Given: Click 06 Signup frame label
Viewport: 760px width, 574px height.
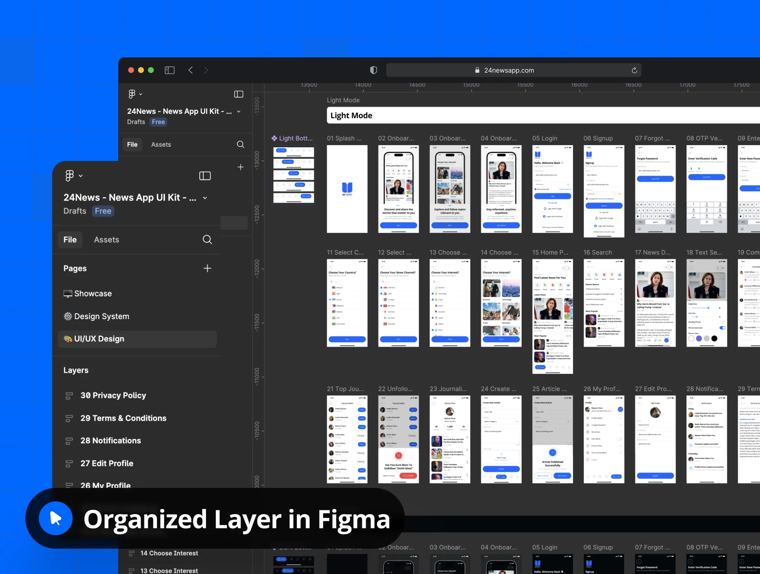Looking at the screenshot, I should (598, 138).
